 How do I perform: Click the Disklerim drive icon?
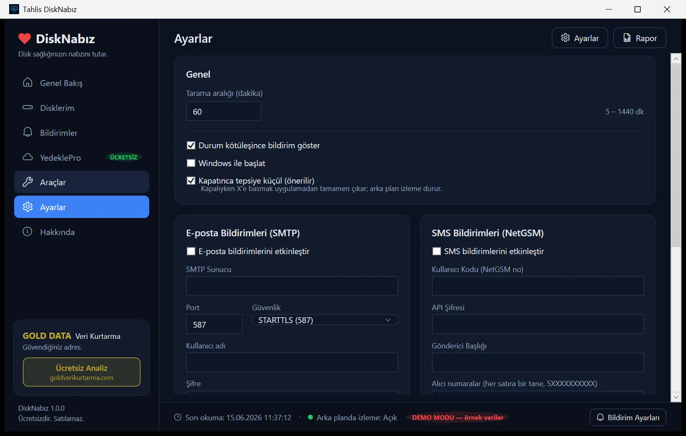pyautogui.click(x=27, y=108)
